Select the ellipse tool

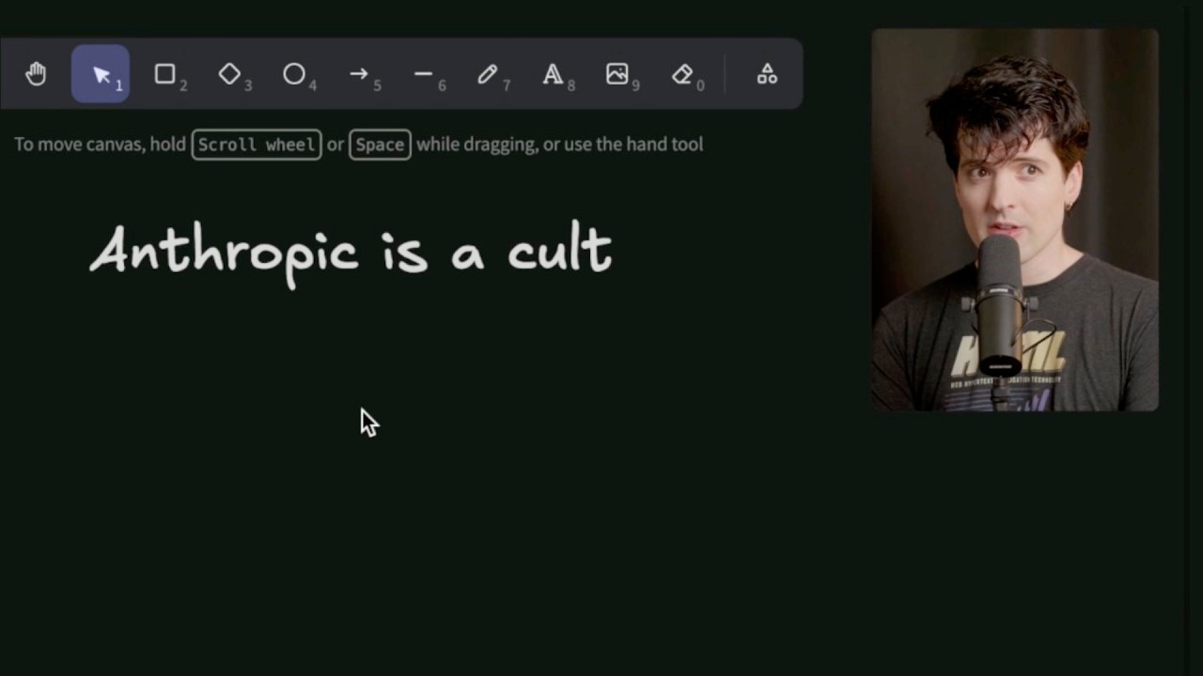click(293, 74)
